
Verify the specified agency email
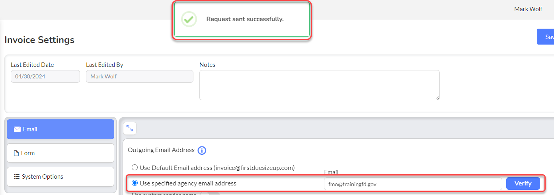tap(523, 183)
